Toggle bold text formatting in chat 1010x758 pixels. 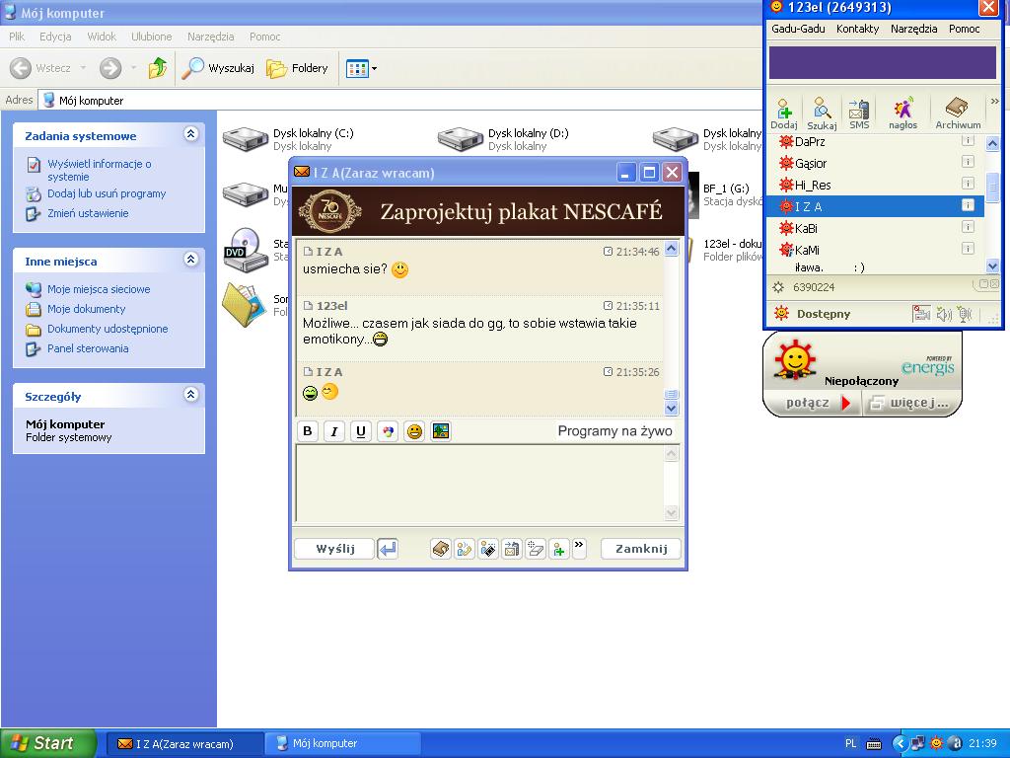click(308, 431)
